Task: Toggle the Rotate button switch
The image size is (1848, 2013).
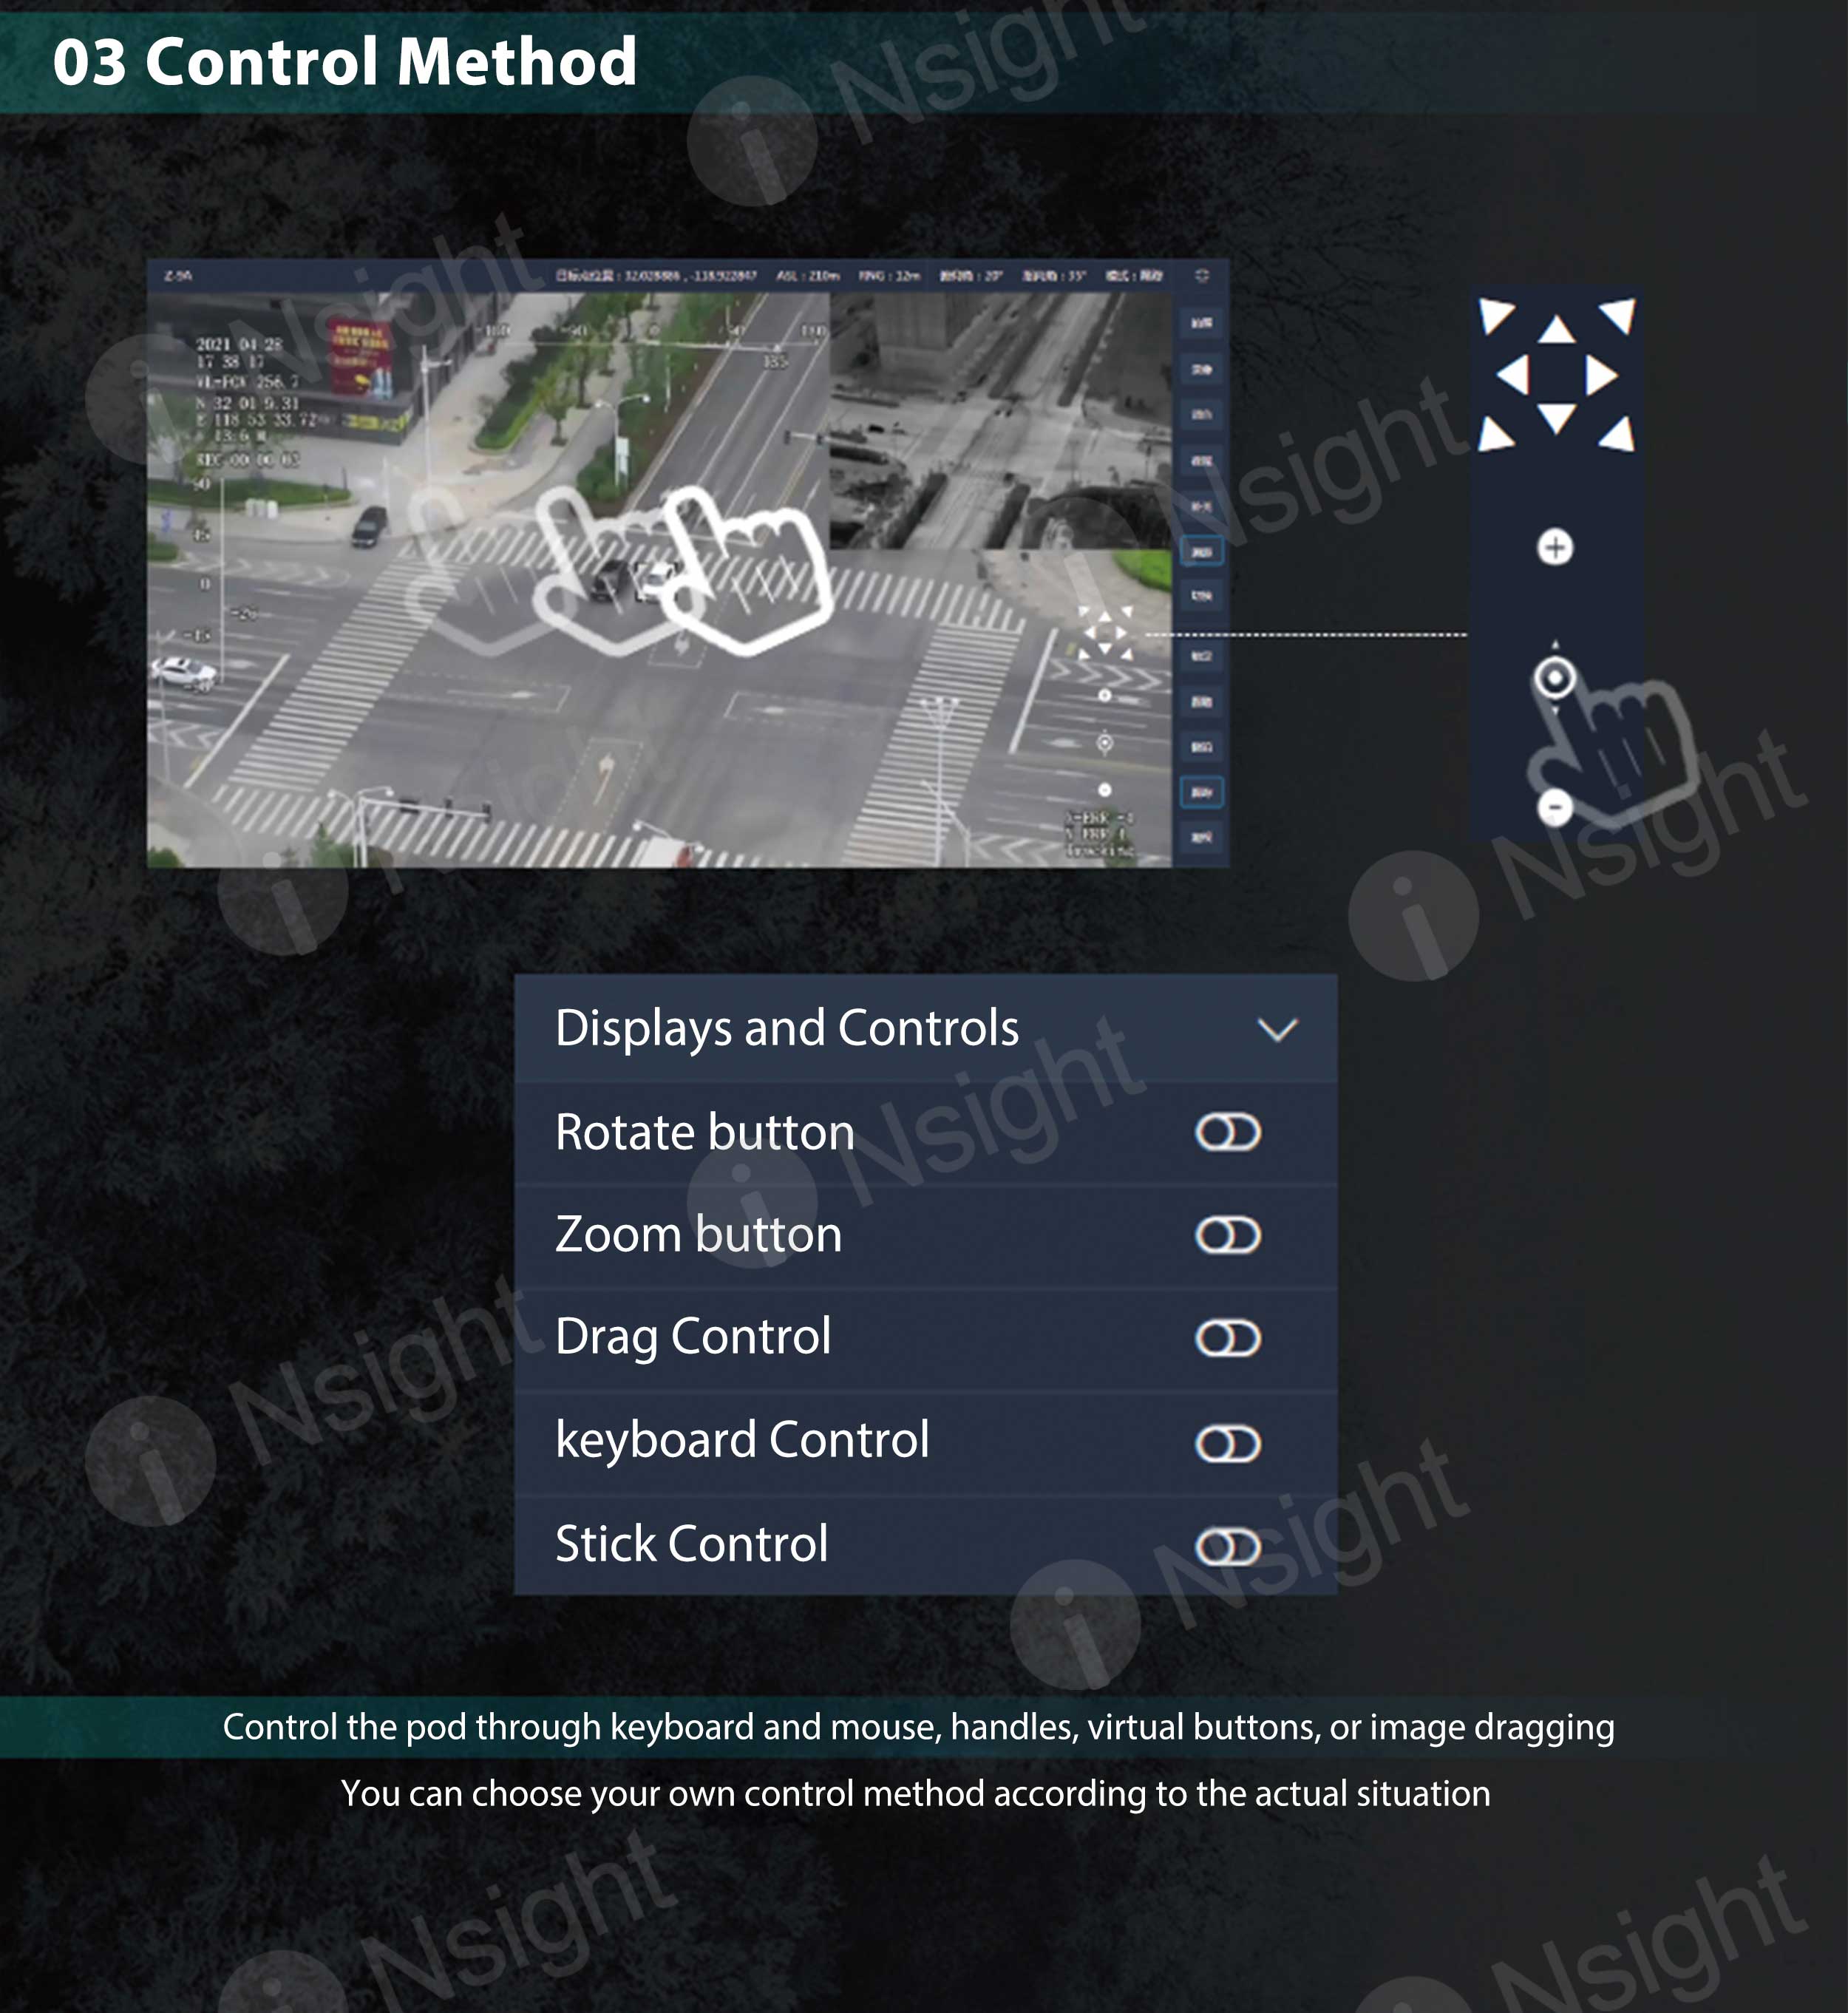Action: coord(1228,1133)
